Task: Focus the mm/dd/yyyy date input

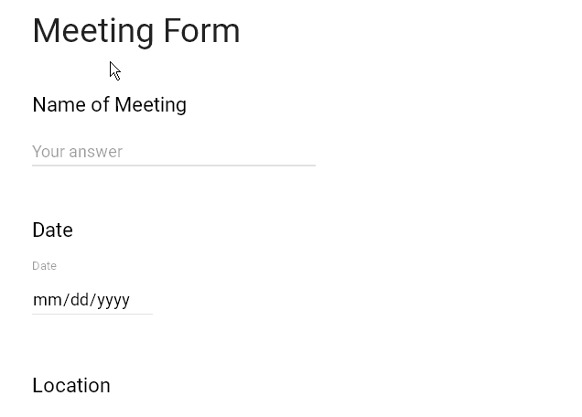Action: point(92,300)
